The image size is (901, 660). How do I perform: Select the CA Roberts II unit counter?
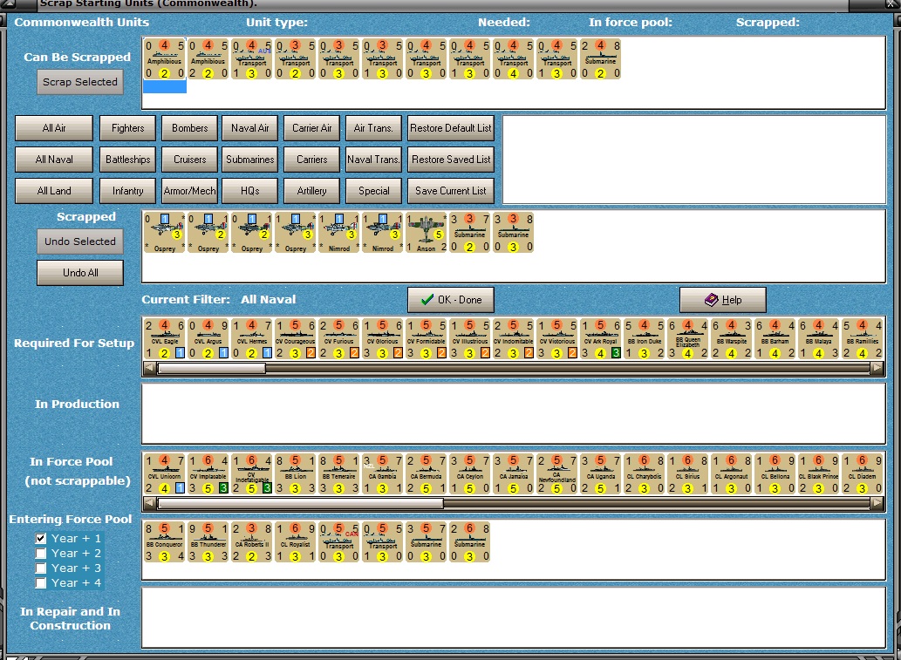[x=252, y=542]
